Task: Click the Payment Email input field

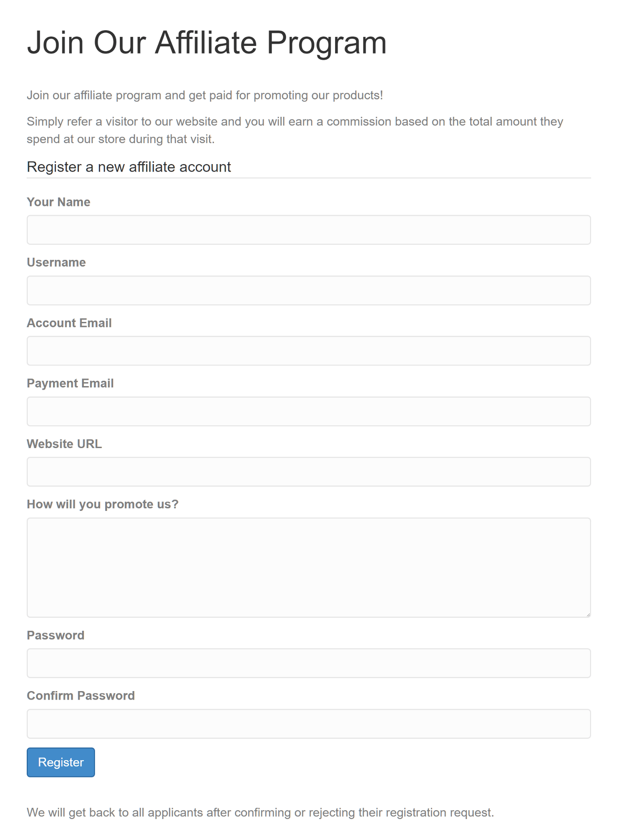Action: [308, 411]
